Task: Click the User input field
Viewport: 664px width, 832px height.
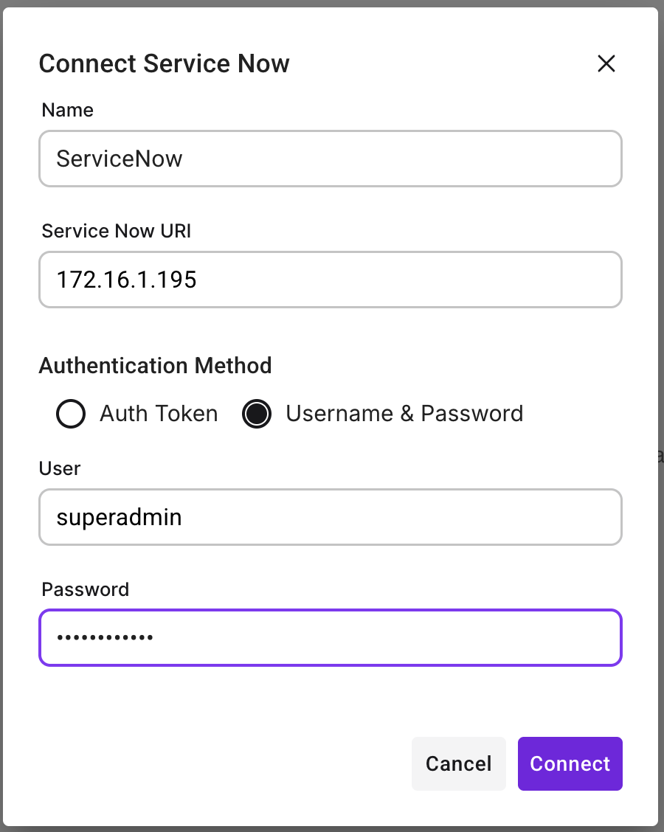Action: click(331, 517)
